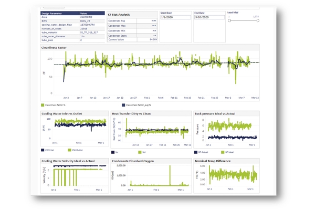Select the Cooling Water Inlet vs Outlet title
This screenshot has height=210, width=315.
(61, 114)
